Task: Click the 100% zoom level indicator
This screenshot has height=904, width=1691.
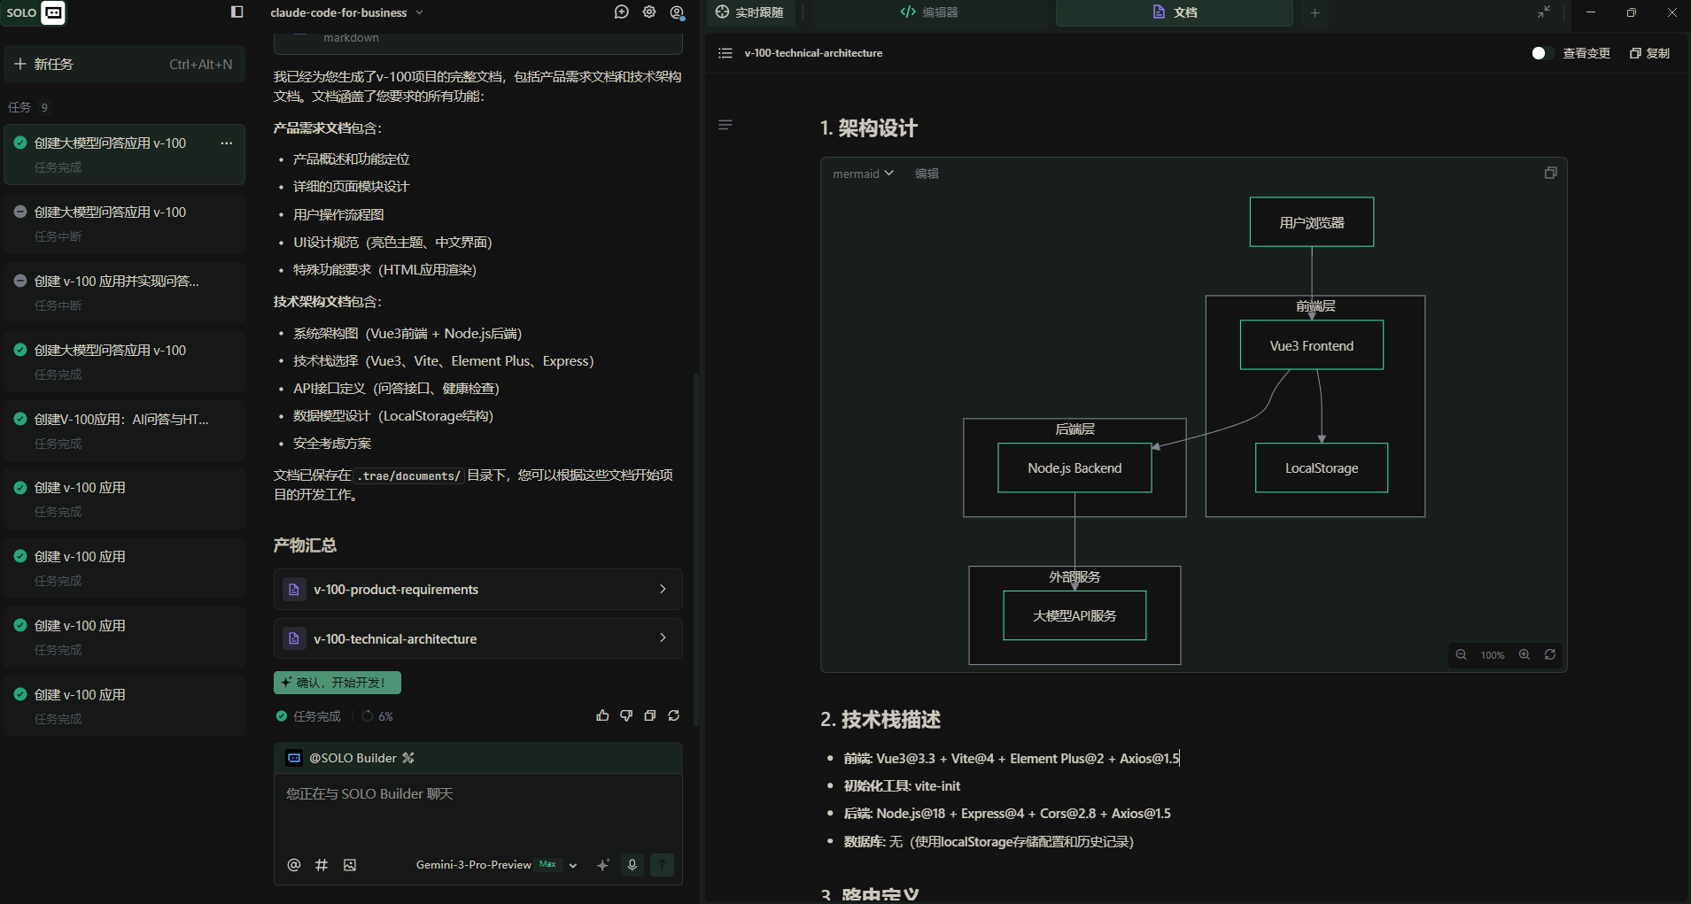Action: [1493, 655]
